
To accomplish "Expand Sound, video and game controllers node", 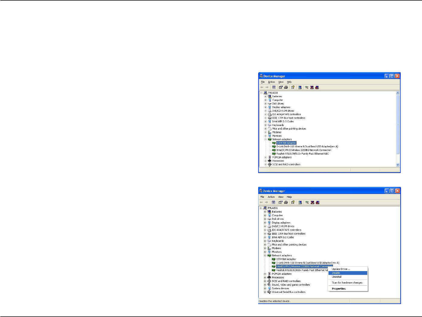I will click(x=265, y=285).
